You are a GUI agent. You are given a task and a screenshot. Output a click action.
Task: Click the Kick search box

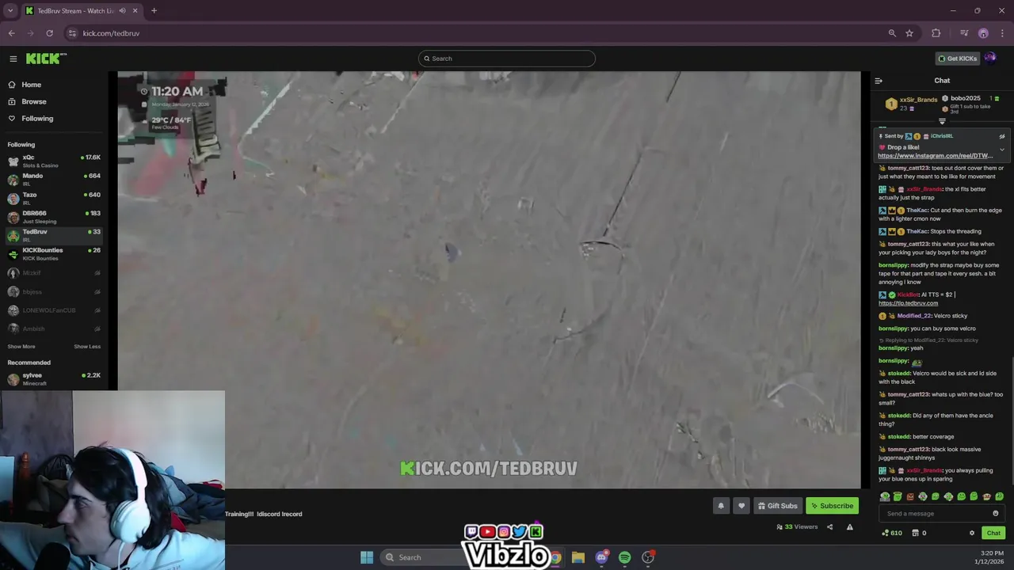coord(507,59)
